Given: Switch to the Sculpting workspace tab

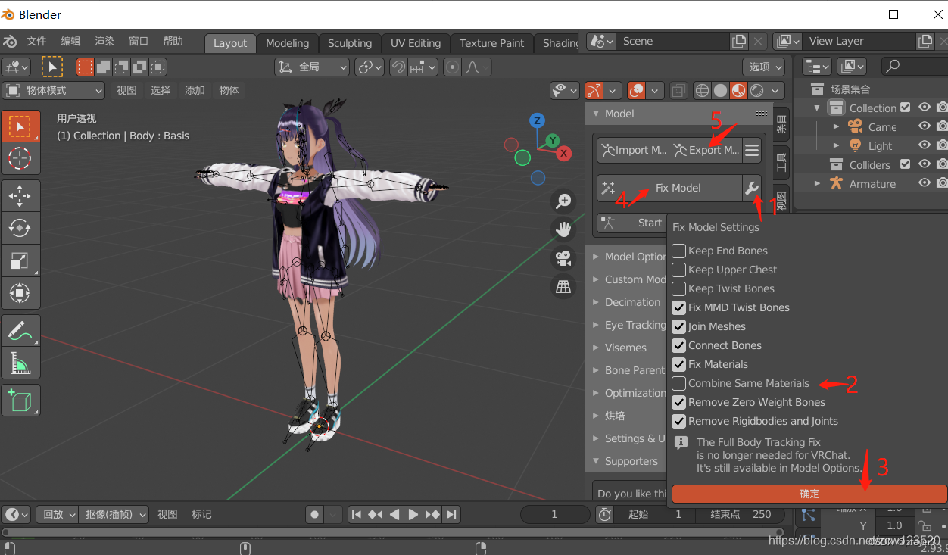Looking at the screenshot, I should [x=350, y=43].
